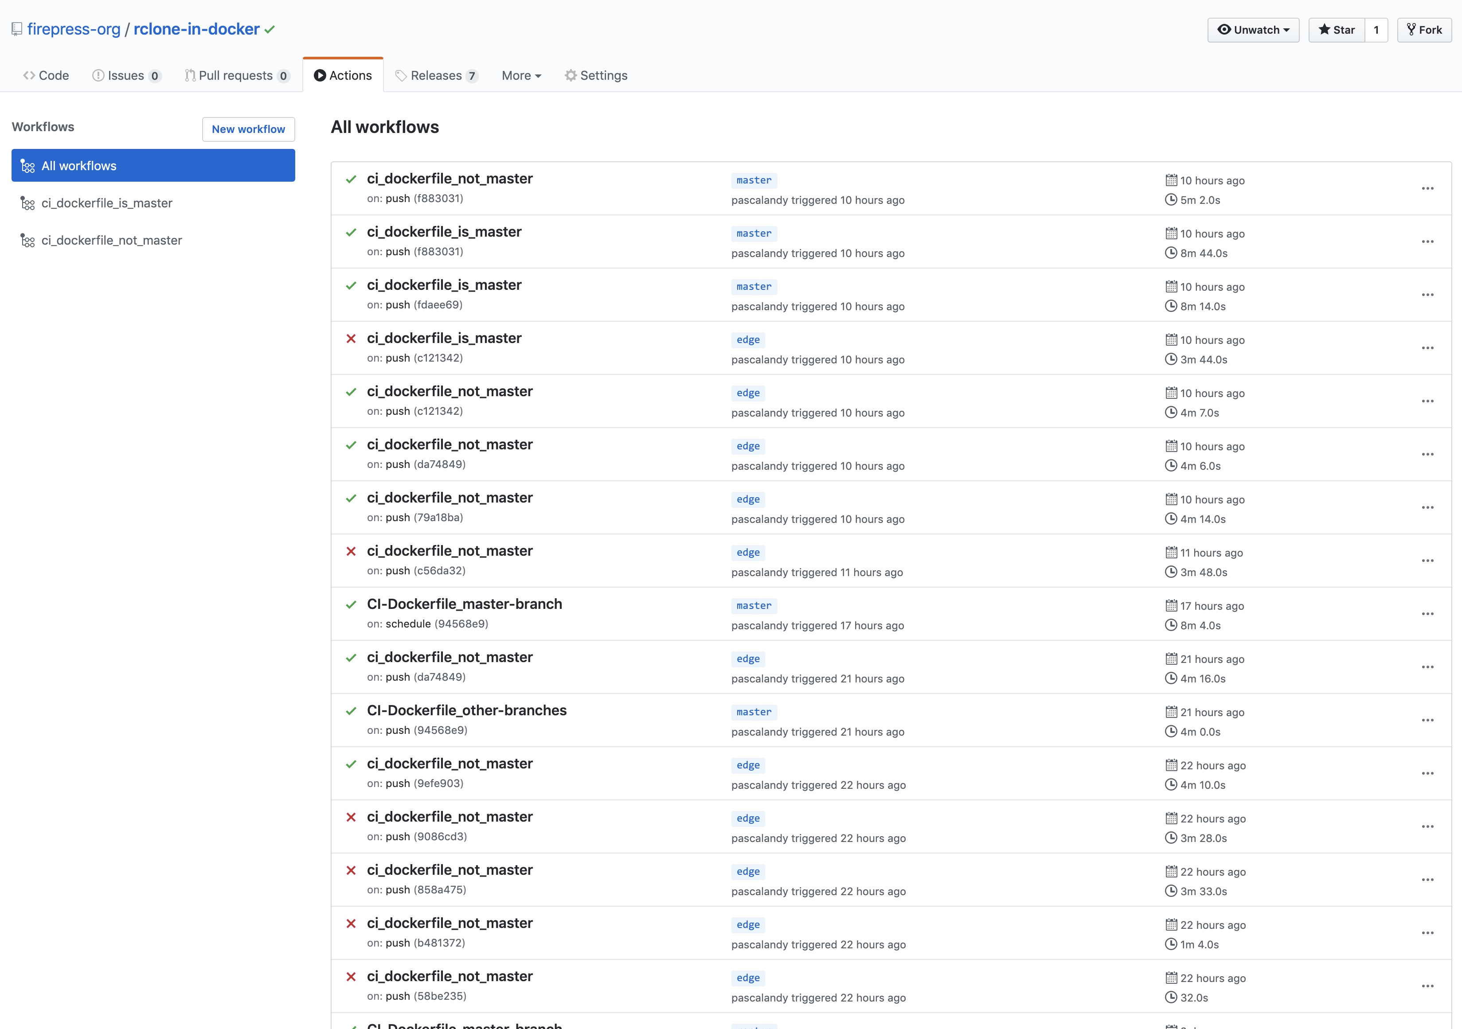Click the repository book icon beside firepress-org
Screen dimensions: 1462x1029
tap(17, 29)
